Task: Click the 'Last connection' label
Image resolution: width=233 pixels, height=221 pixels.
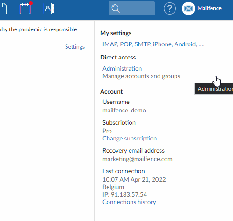Action: coord(124,171)
